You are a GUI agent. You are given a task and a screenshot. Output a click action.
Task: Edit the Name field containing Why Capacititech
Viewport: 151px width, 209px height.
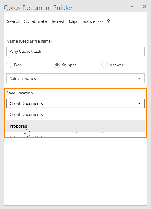point(75,52)
